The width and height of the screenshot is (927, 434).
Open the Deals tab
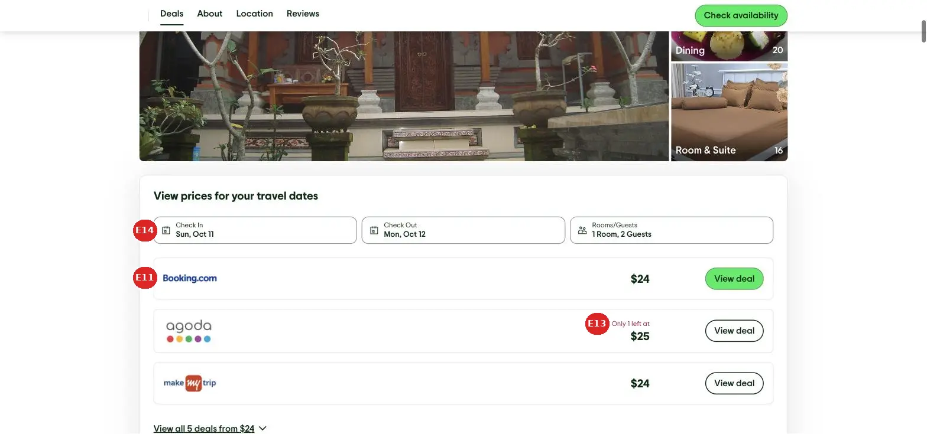[171, 14]
